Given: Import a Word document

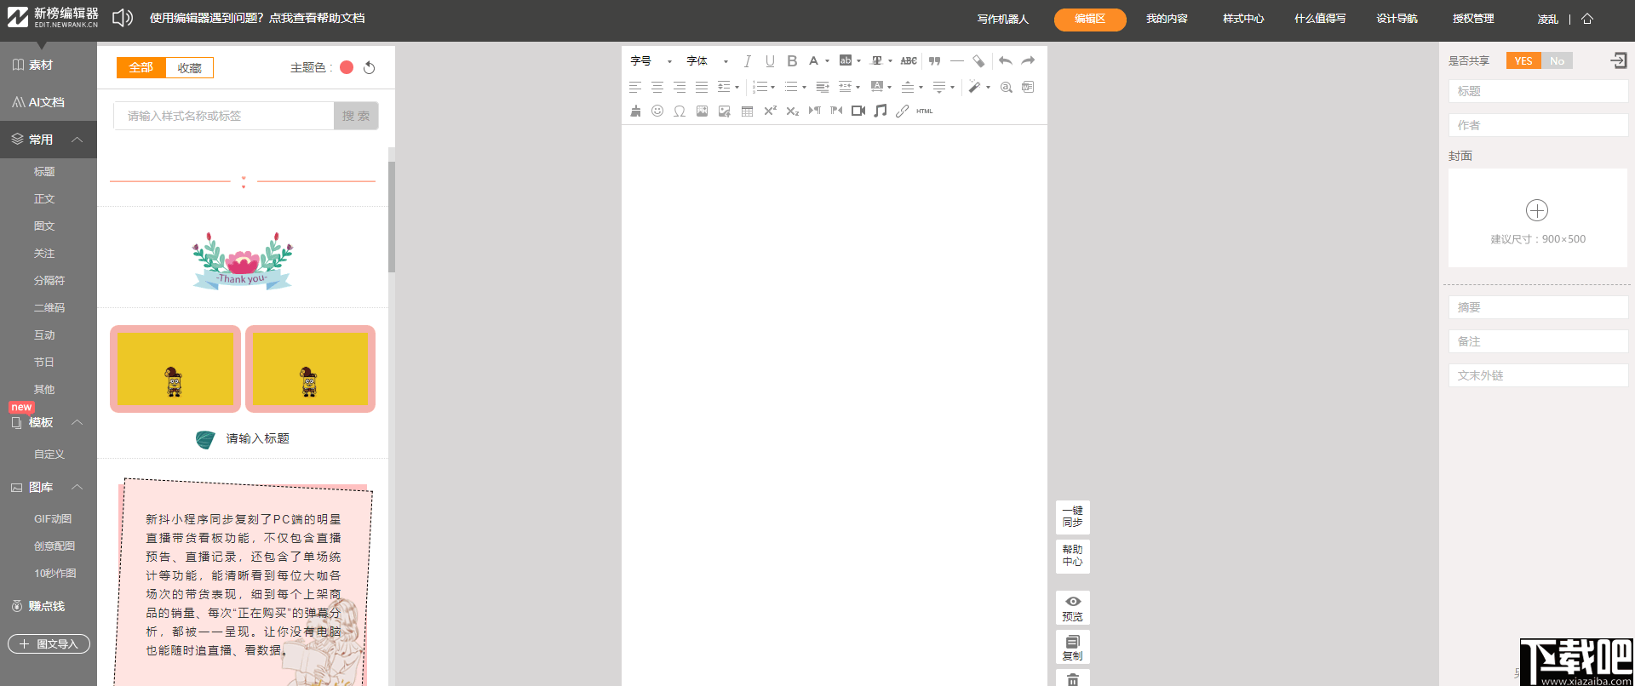Looking at the screenshot, I should tap(1028, 87).
